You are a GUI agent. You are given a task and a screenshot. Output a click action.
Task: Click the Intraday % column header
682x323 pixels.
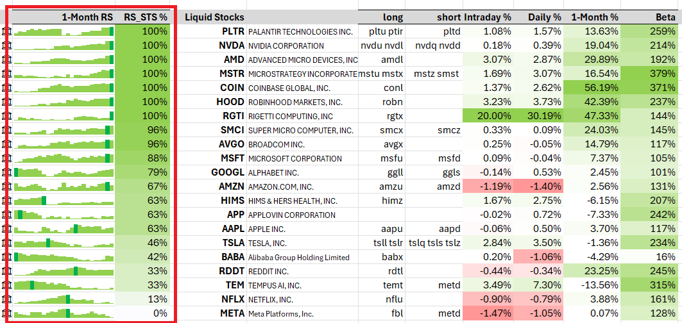coord(488,17)
